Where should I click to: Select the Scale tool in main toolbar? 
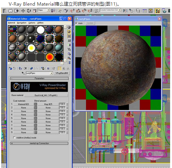click(35, 11)
